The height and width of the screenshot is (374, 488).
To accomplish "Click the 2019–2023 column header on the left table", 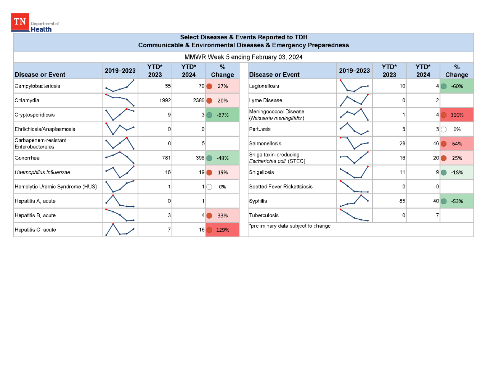I will pyautogui.click(x=120, y=70).
